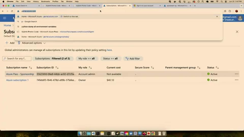
Task: Click the Add filter button
Action: (133, 59)
